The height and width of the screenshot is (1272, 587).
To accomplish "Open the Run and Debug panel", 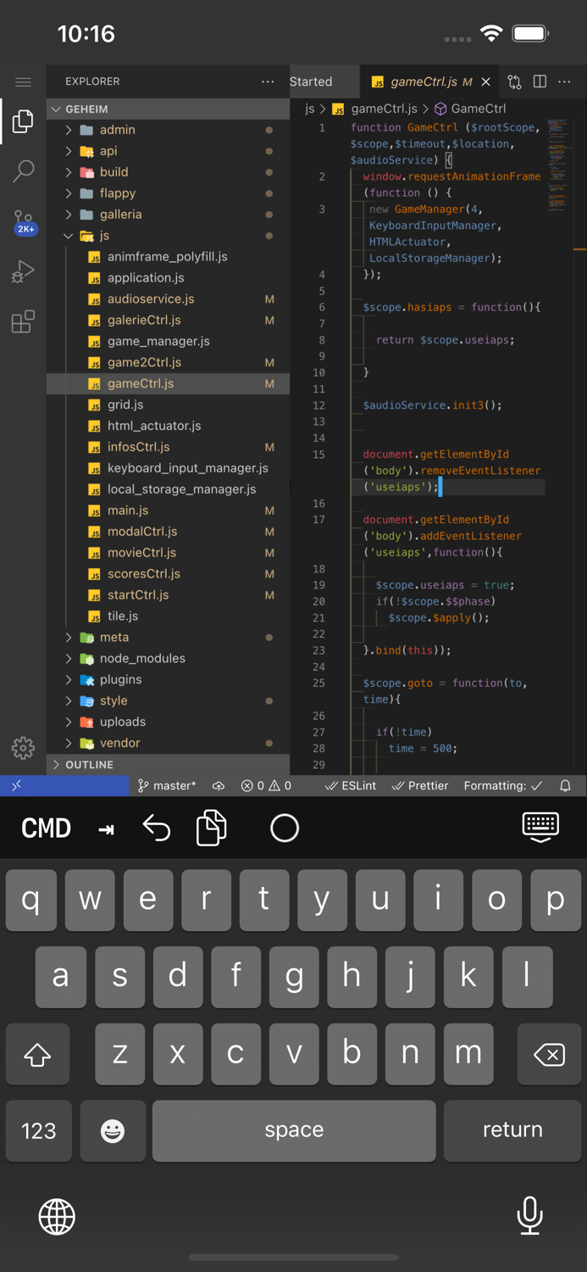I will tap(23, 271).
